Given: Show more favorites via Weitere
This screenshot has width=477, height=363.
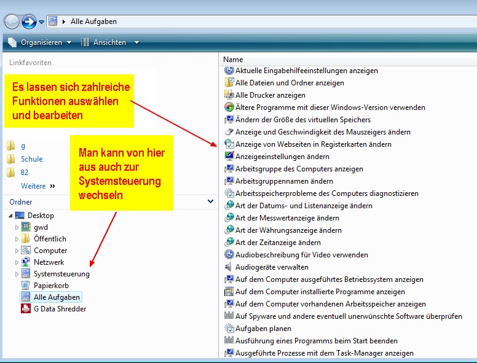Looking at the screenshot, I should coord(37,186).
